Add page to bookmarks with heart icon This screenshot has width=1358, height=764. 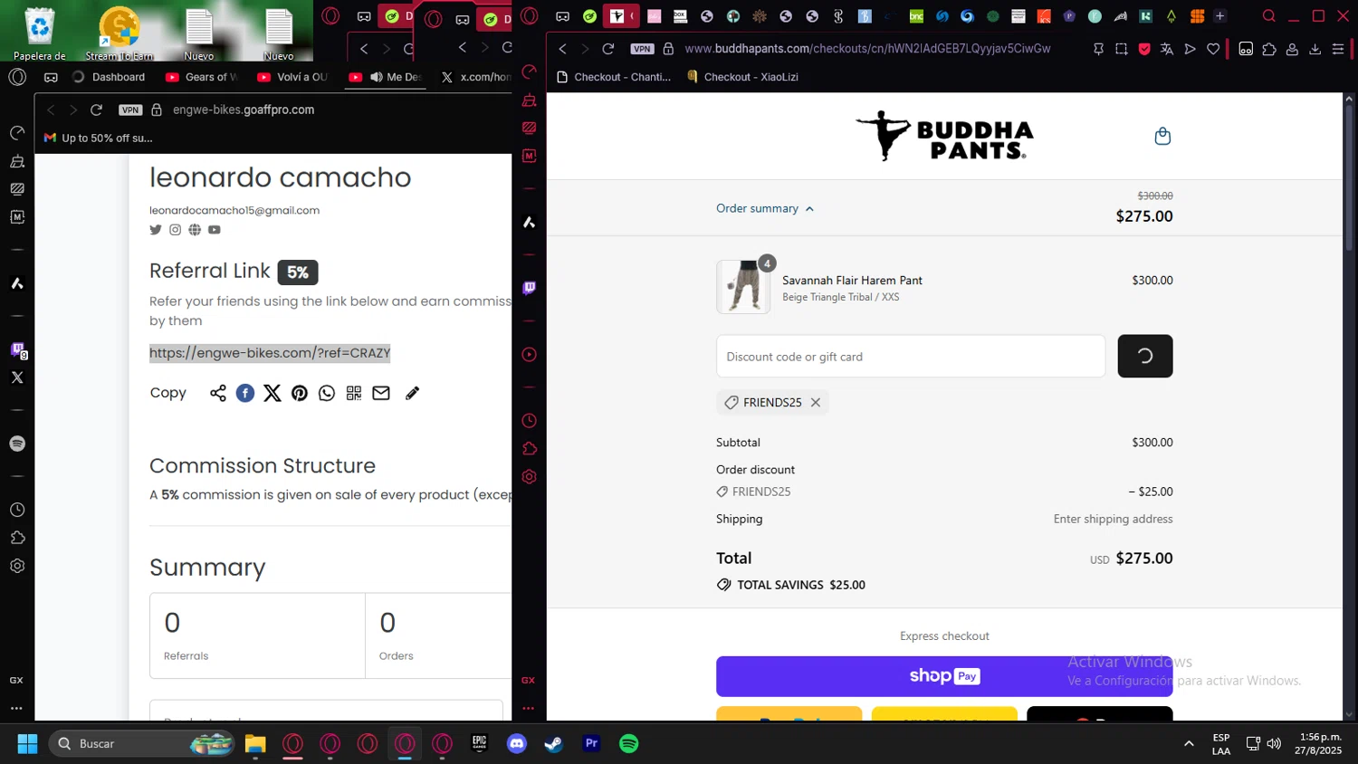[1213, 49]
